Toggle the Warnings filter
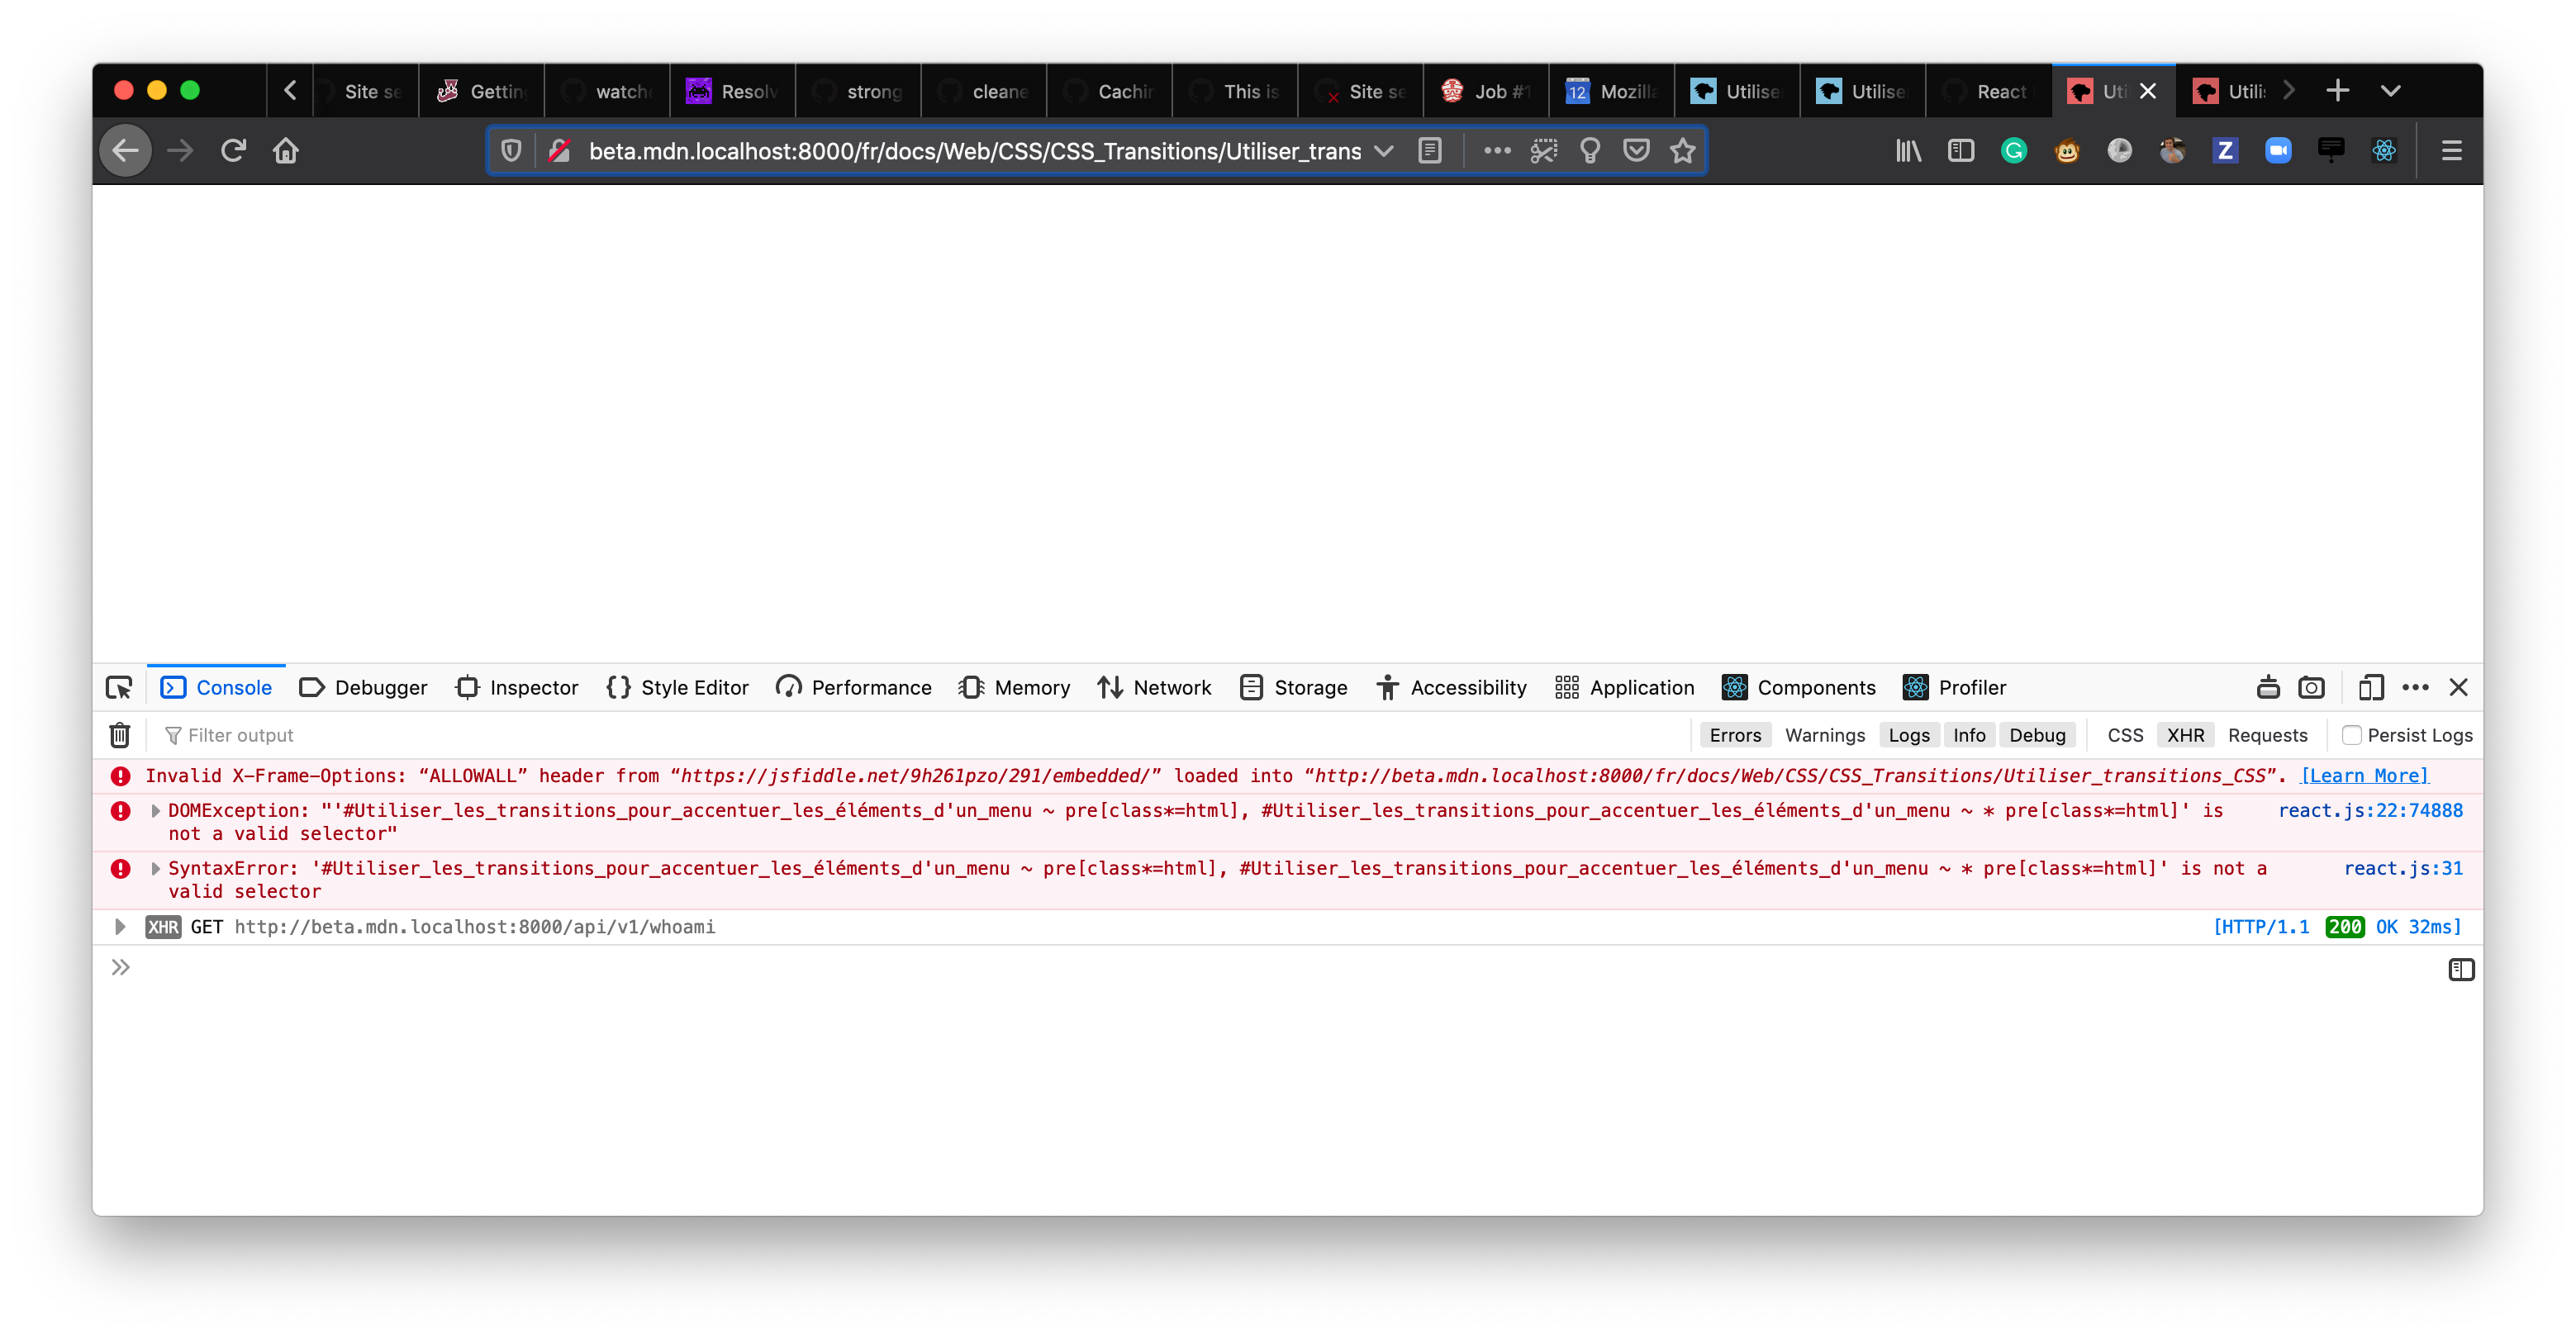The width and height of the screenshot is (2576, 1338). (x=1825, y=735)
